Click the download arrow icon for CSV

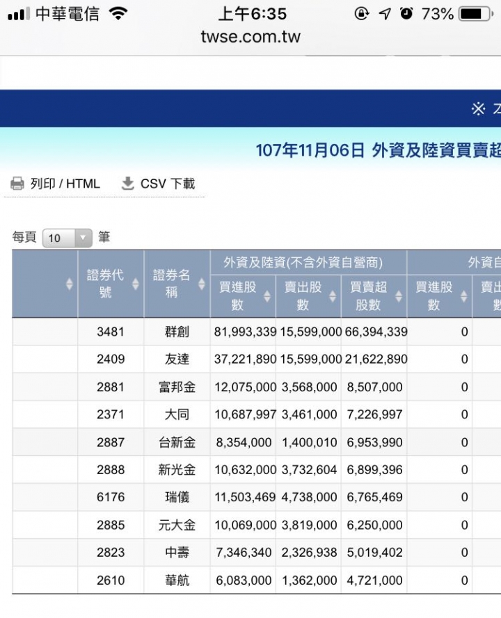(128, 184)
